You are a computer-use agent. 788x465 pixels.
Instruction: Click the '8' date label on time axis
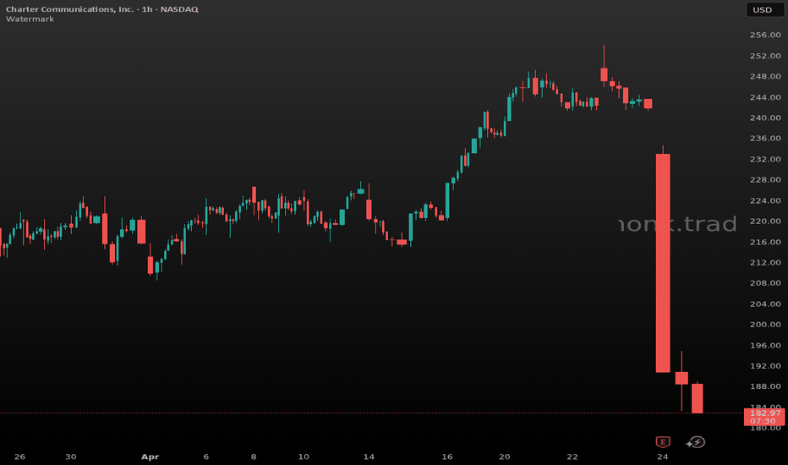point(254,457)
